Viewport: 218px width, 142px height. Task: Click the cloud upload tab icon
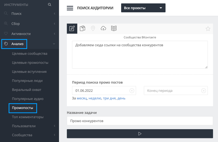pyautogui.click(x=103, y=29)
